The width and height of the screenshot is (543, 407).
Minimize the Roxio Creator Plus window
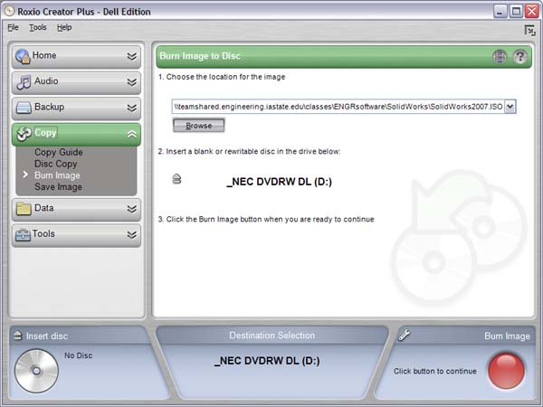(500, 12)
